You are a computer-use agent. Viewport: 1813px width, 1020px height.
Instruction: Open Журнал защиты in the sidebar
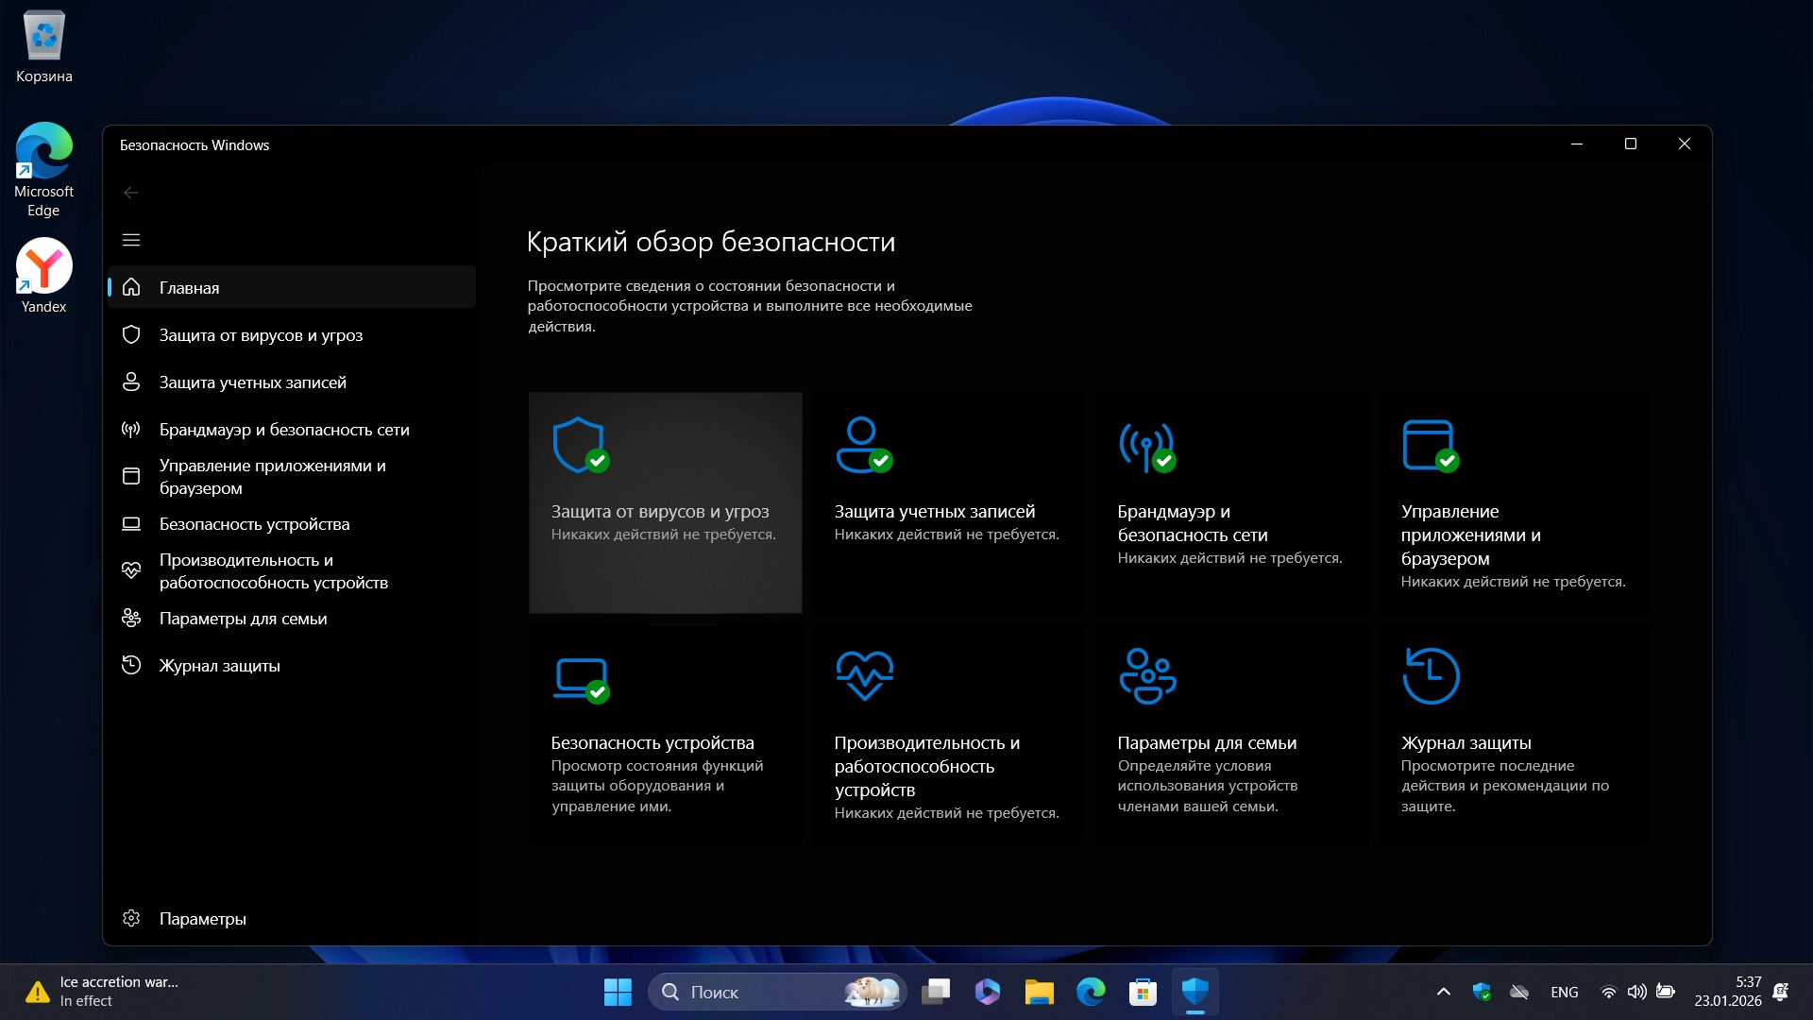(x=219, y=666)
